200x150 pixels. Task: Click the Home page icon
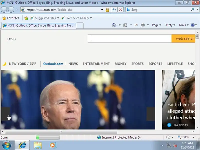(x=114, y=25)
